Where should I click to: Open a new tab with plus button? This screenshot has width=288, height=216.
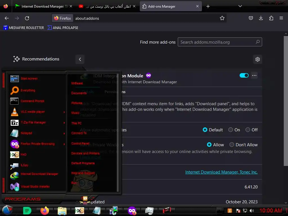click(x=208, y=6)
